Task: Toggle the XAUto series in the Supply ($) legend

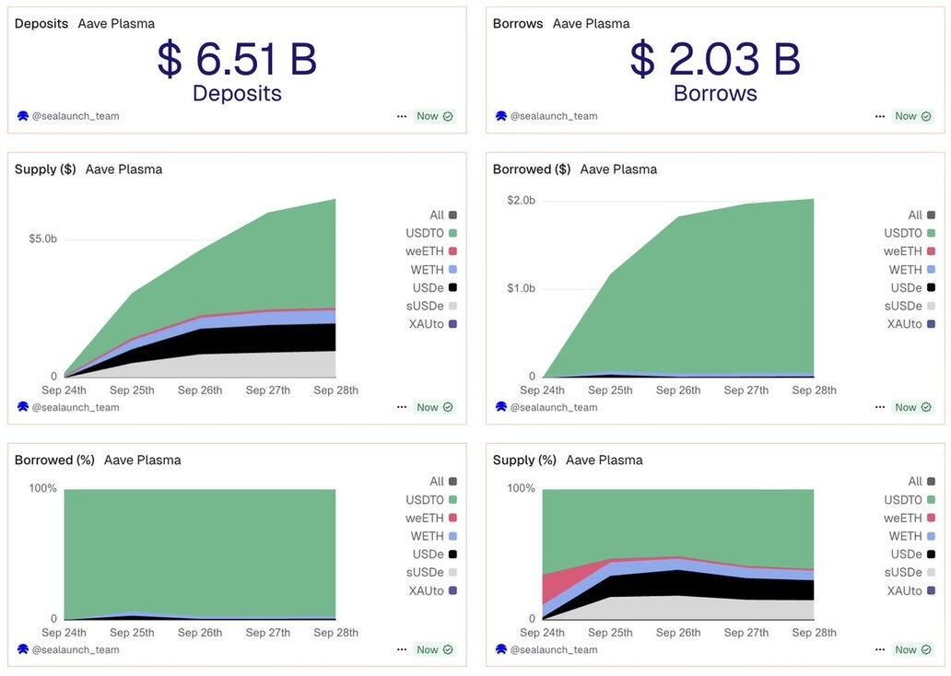Action: [x=433, y=324]
